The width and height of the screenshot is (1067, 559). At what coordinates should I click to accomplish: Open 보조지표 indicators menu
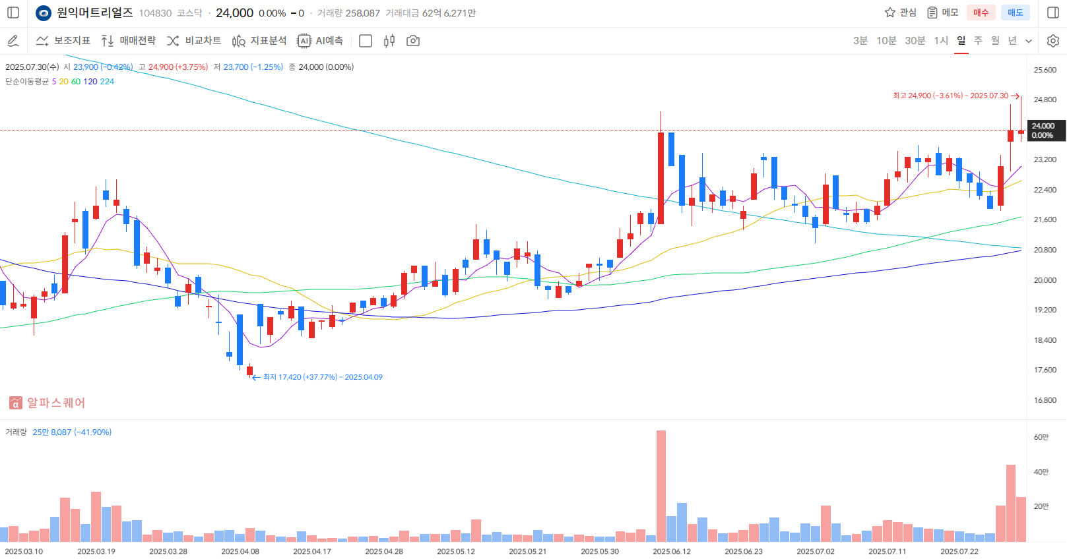pyautogui.click(x=63, y=41)
